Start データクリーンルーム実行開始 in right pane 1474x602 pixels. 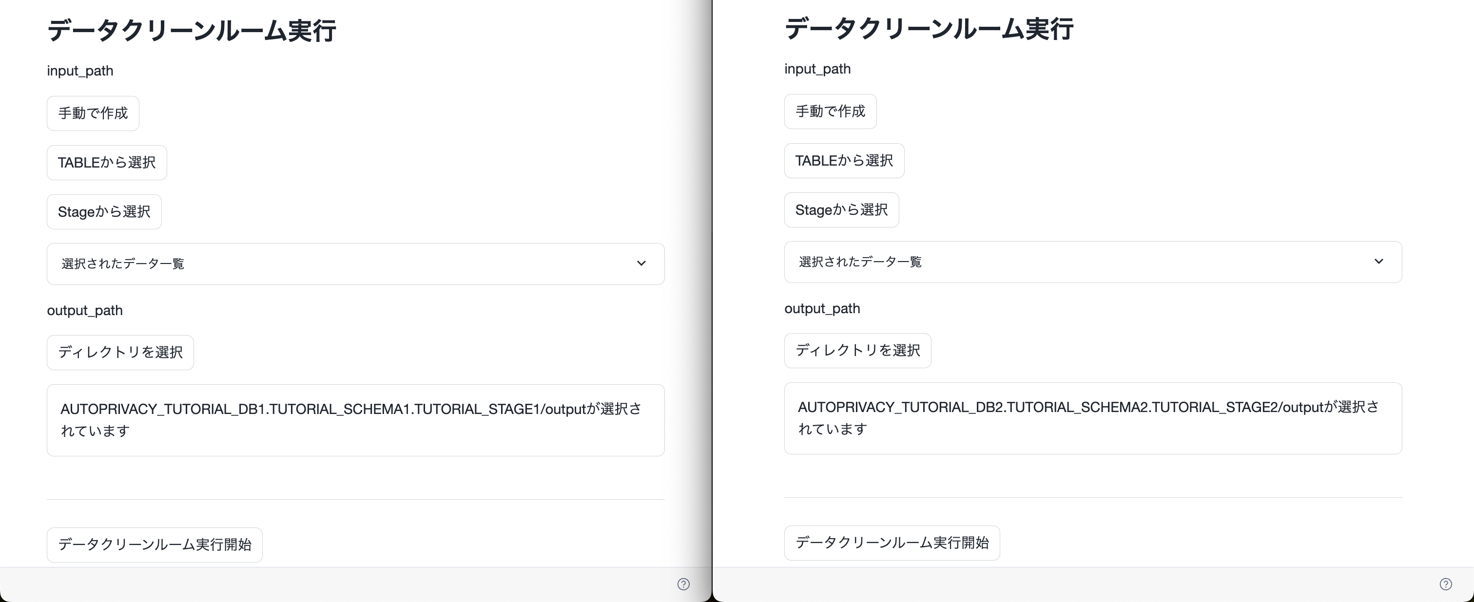[892, 543]
